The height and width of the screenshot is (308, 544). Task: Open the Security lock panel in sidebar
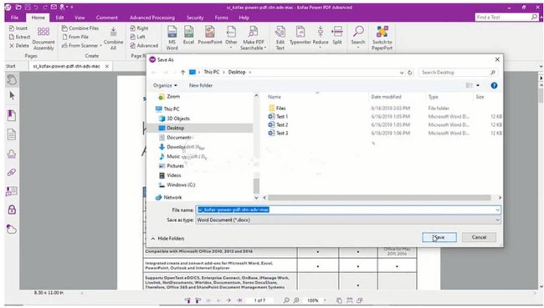pyautogui.click(x=11, y=210)
